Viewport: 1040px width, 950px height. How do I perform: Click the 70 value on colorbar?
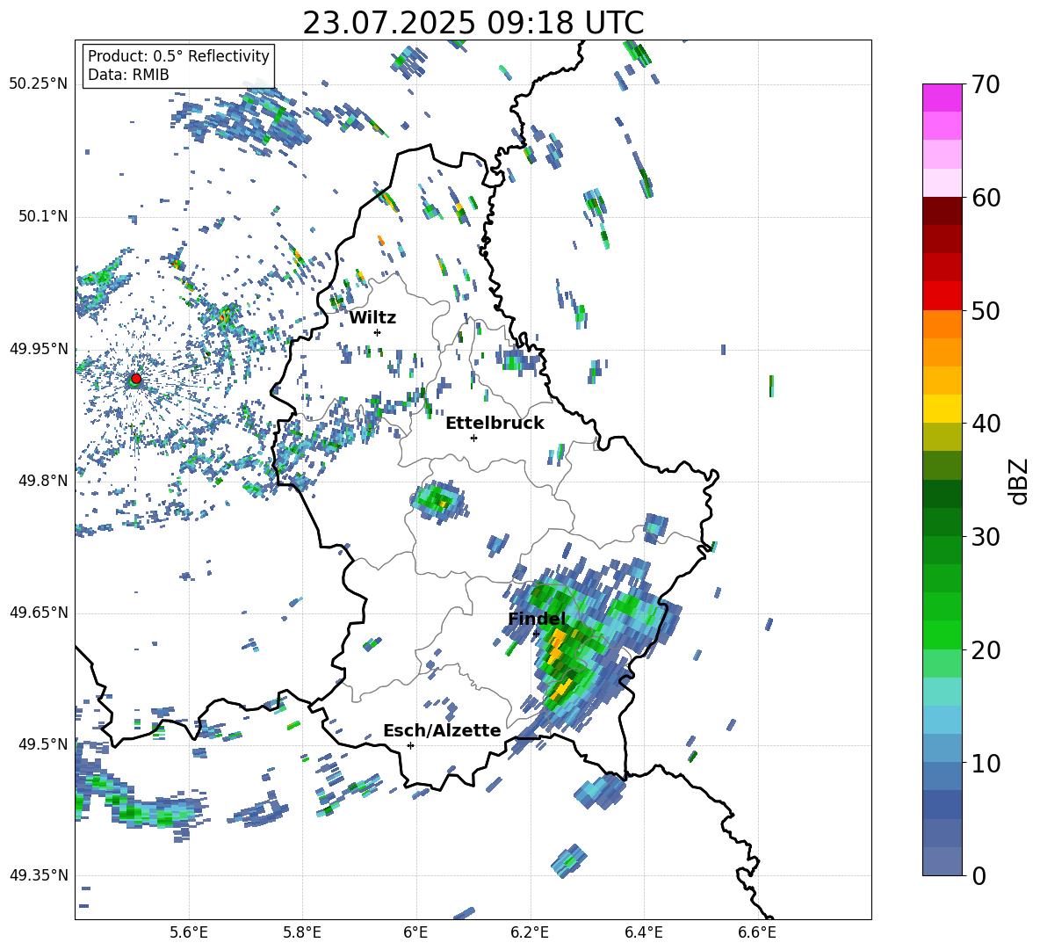tap(986, 85)
